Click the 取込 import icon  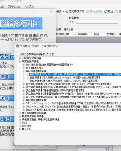click(x=106, y=12)
